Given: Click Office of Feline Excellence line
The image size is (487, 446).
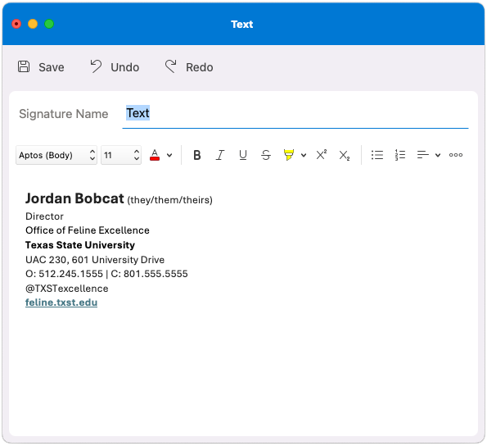Looking at the screenshot, I should click(x=88, y=230).
